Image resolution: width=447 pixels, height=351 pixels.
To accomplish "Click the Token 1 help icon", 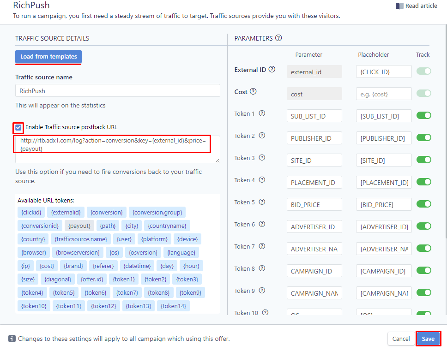I will pyautogui.click(x=262, y=113).
